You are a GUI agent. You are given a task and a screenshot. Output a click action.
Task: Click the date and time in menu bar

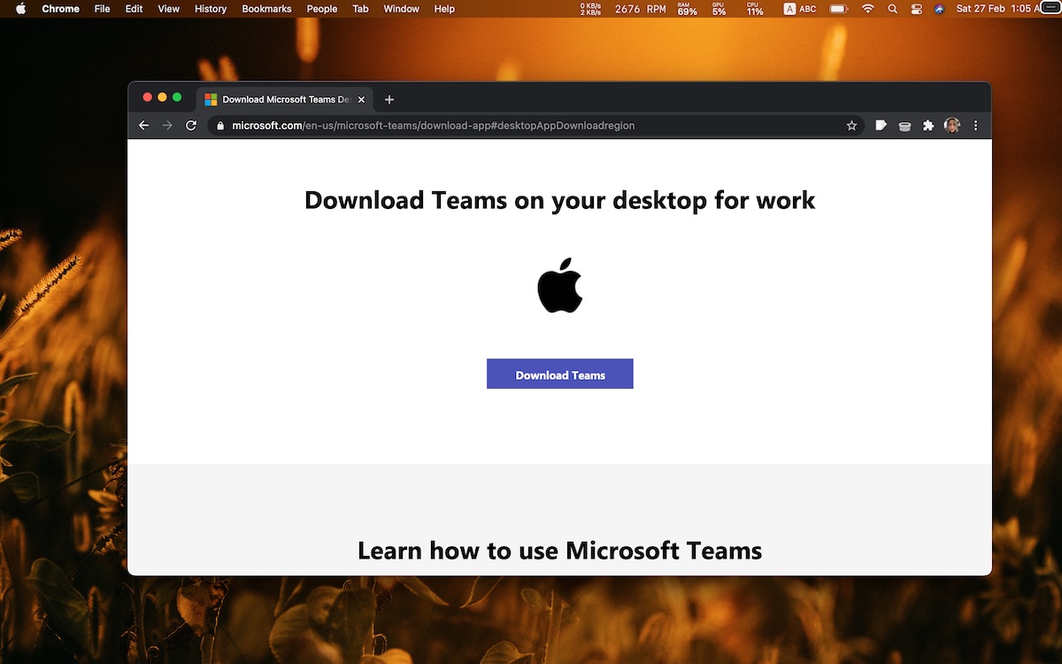pyautogui.click(x=999, y=9)
